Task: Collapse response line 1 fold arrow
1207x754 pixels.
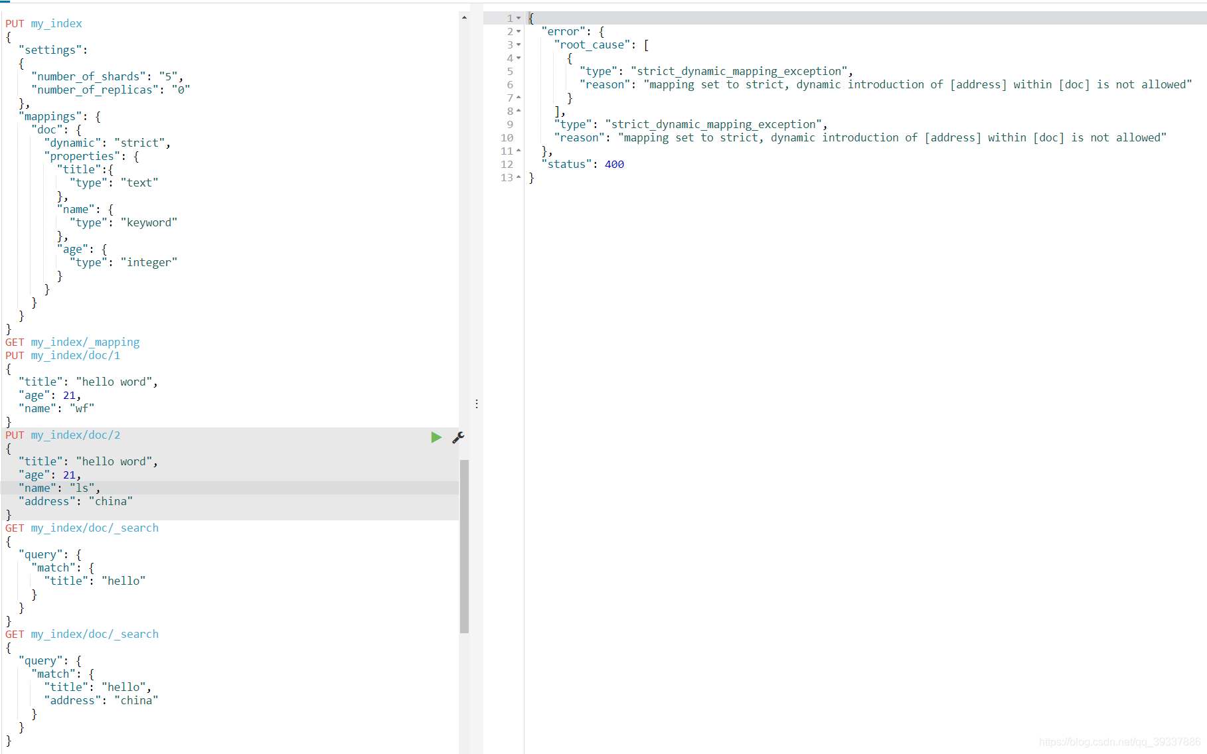Action: click(519, 19)
